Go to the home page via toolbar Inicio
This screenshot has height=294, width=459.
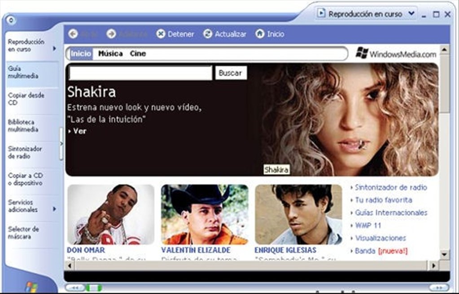[x=270, y=34]
